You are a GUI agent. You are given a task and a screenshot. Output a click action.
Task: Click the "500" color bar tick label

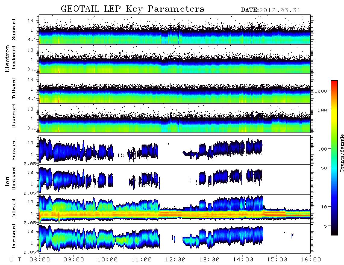coord(322,110)
